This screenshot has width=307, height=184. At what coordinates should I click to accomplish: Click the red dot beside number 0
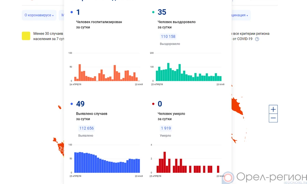point(153,104)
